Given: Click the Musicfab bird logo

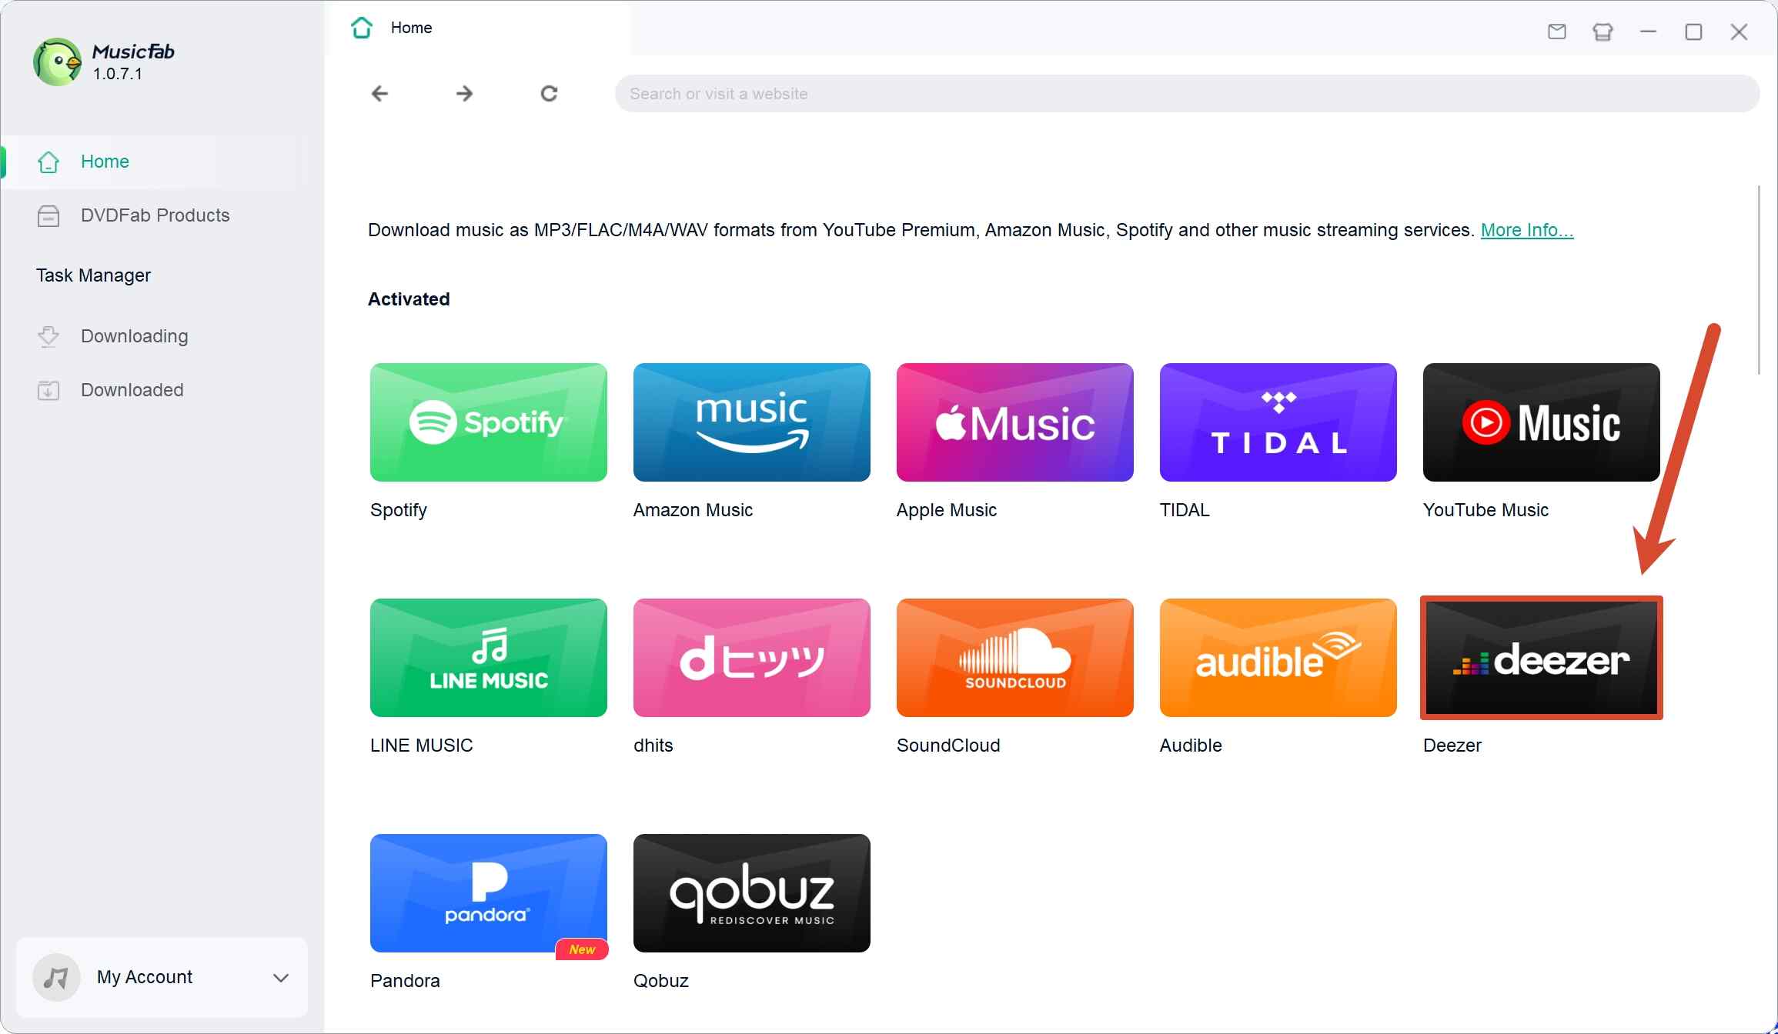Looking at the screenshot, I should tap(57, 62).
